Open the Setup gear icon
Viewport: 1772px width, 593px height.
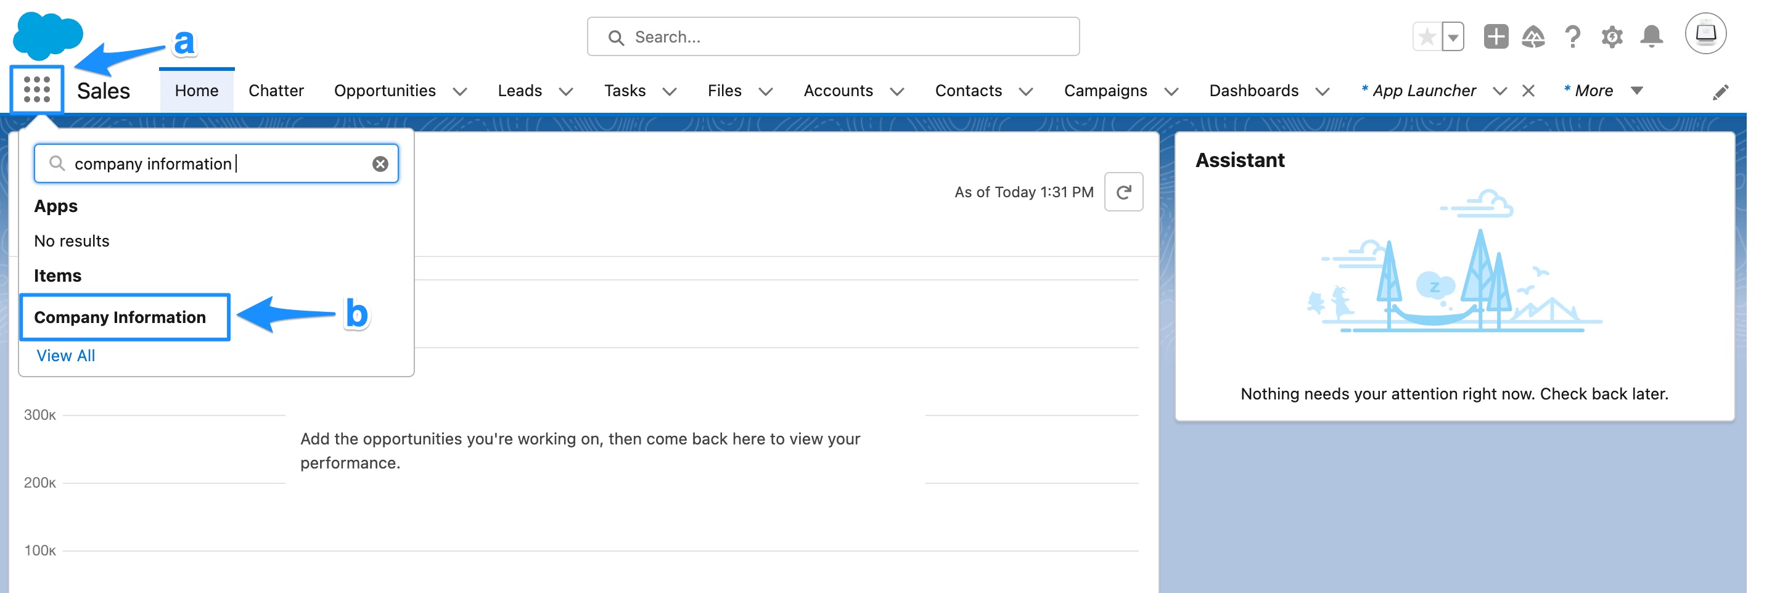pos(1612,36)
